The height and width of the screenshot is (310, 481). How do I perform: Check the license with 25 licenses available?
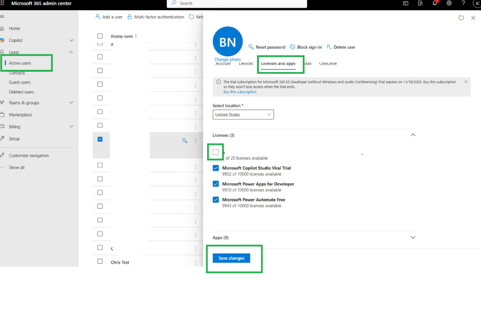[x=216, y=152]
